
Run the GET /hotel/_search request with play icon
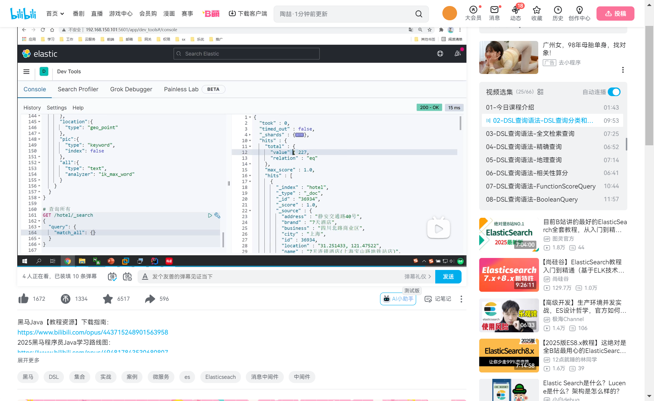pyautogui.click(x=210, y=215)
